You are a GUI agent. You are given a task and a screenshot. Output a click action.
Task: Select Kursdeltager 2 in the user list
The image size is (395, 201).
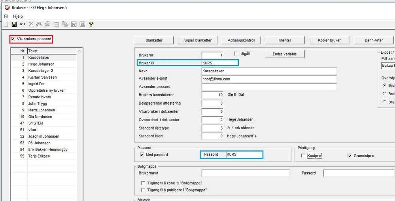pos(43,71)
